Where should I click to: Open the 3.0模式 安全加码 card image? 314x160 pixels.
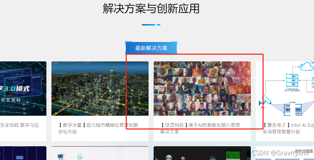[23, 89]
